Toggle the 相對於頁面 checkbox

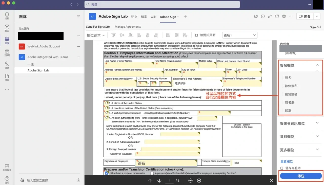(196, 35)
